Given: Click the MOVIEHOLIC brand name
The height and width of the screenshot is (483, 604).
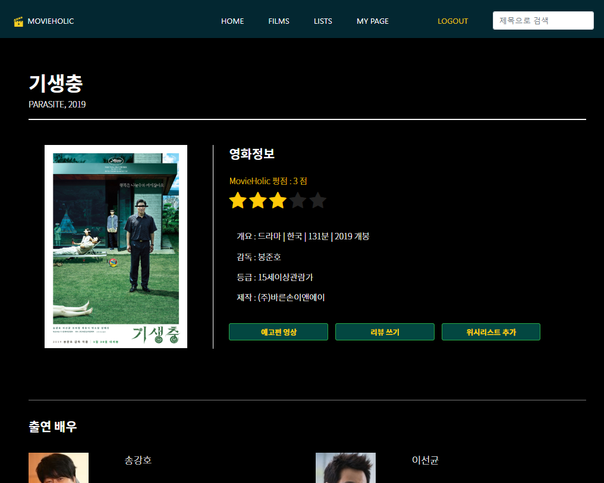Looking at the screenshot, I should coord(51,21).
